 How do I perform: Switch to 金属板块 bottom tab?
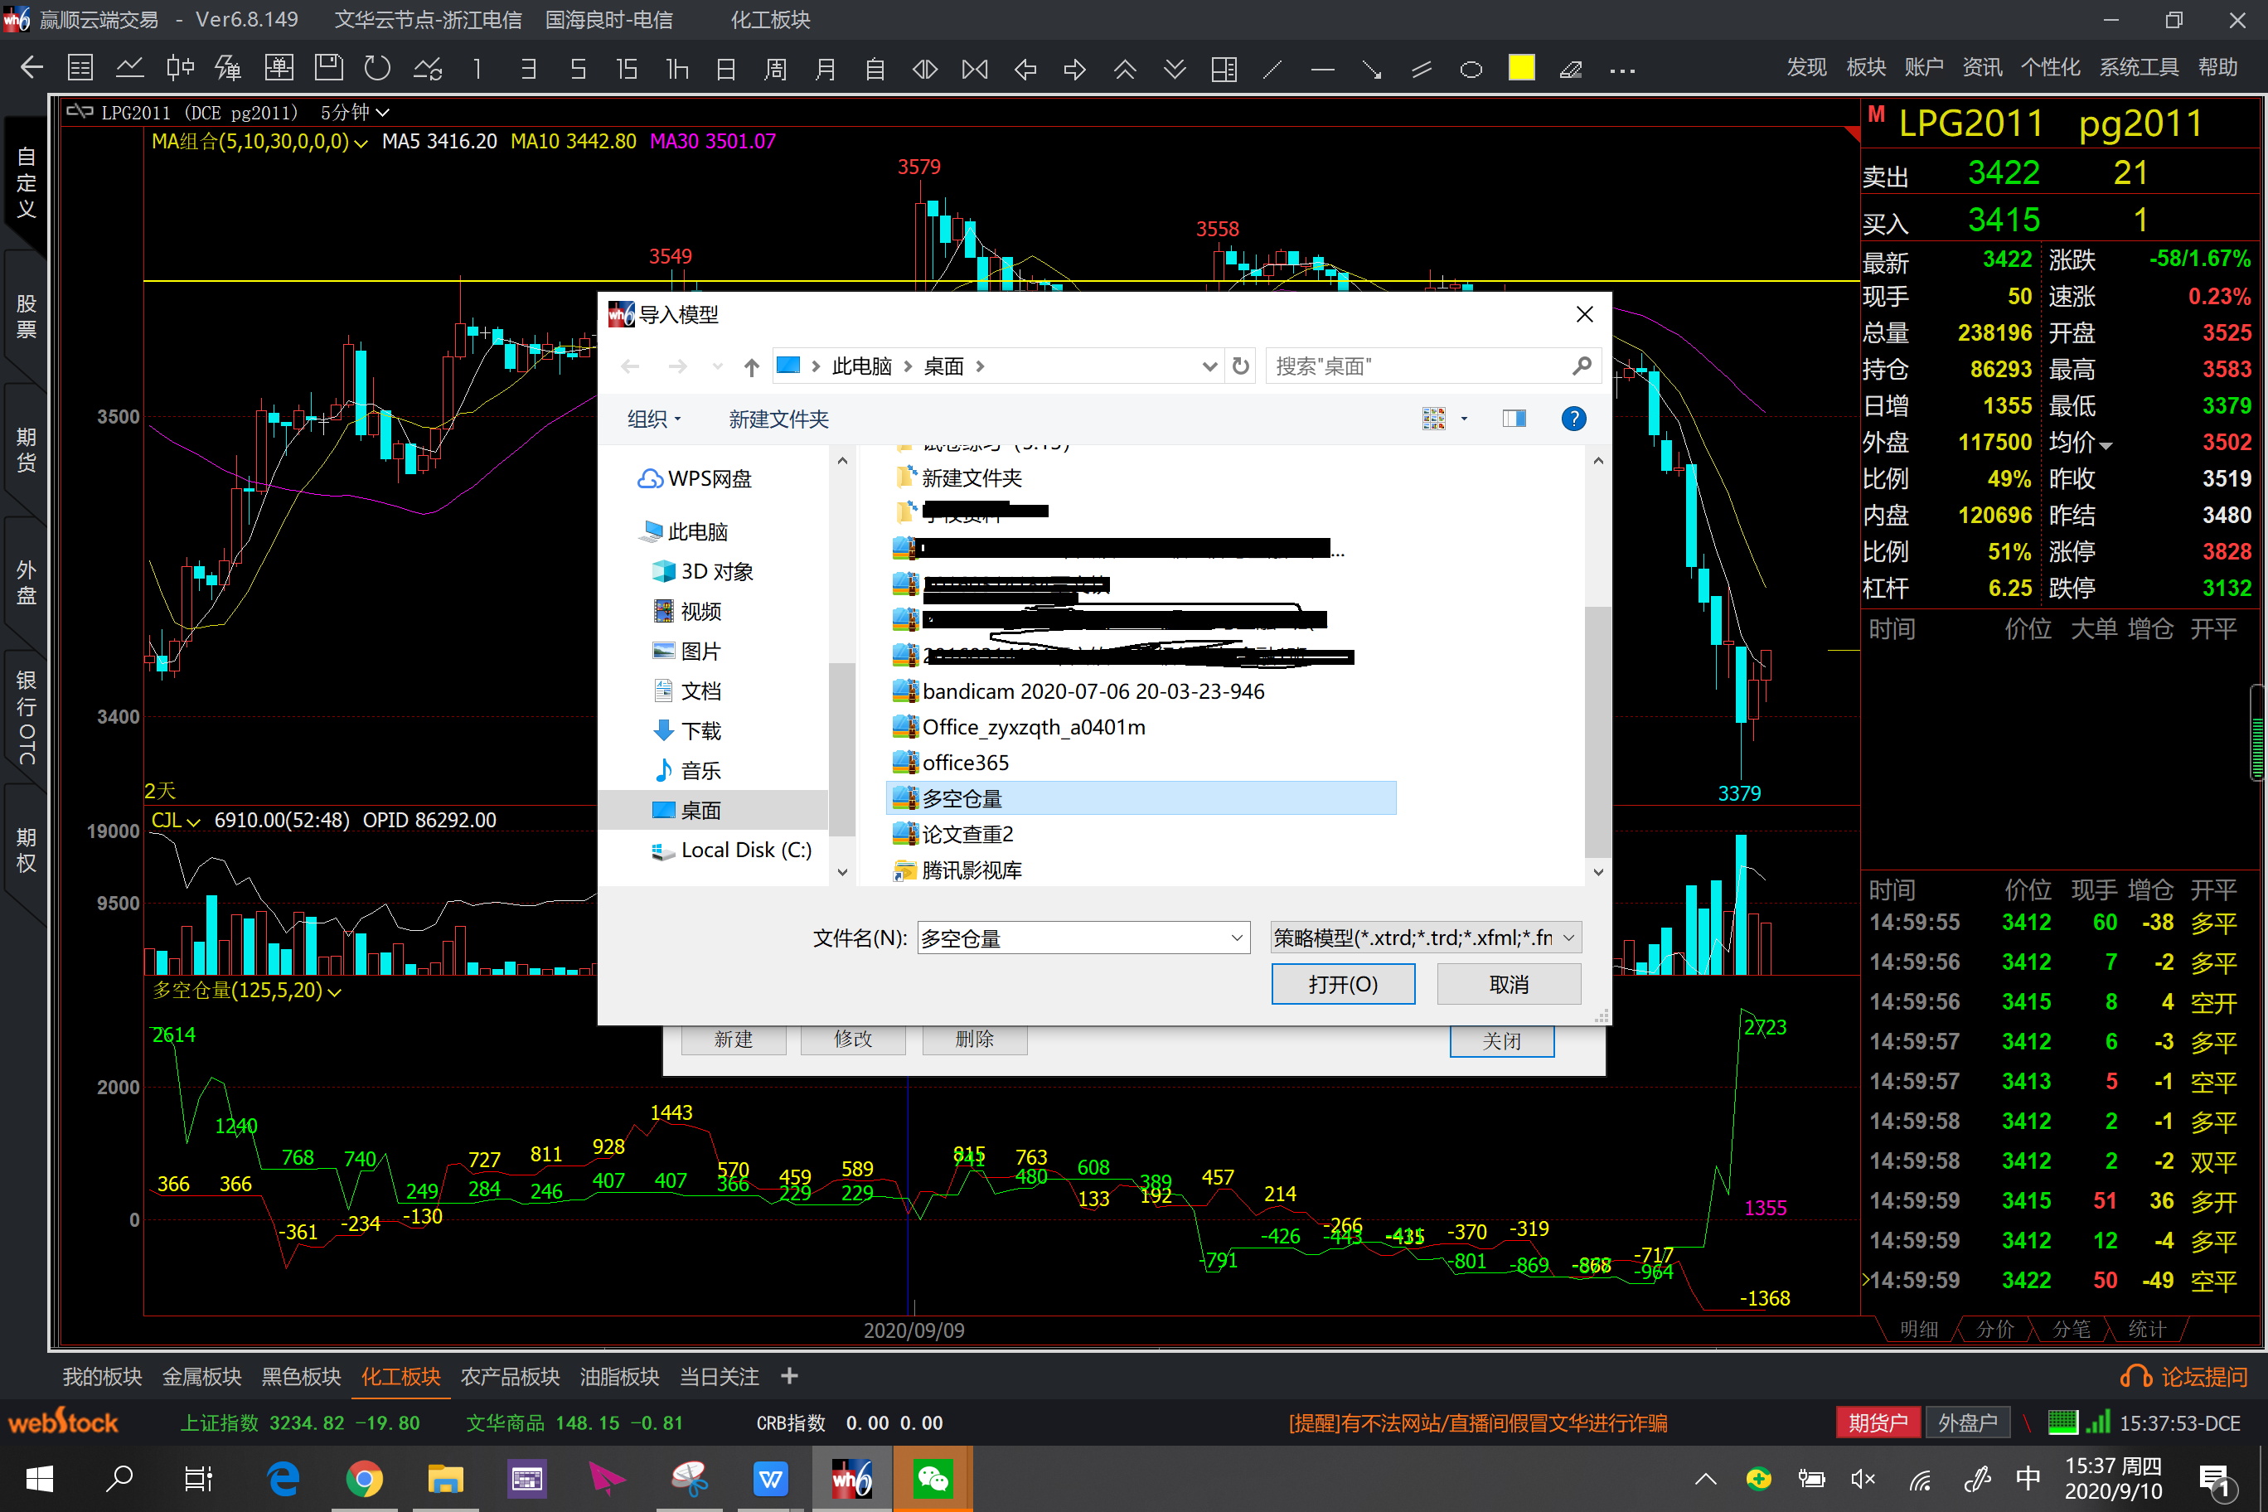pyautogui.click(x=201, y=1376)
